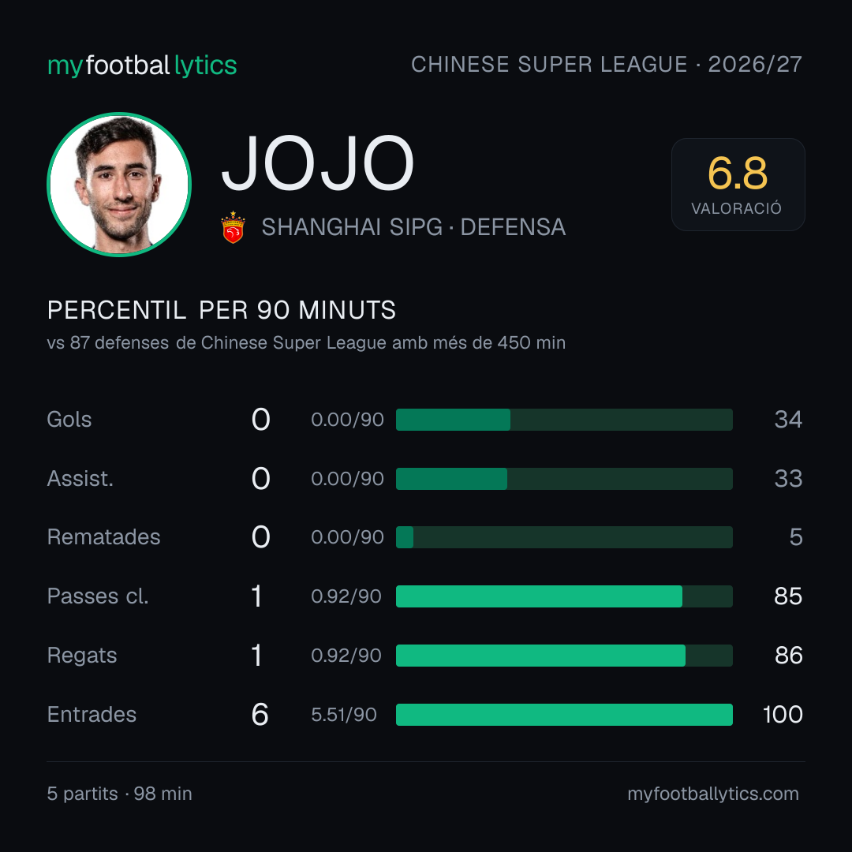Click the Rematades percentile bar
The width and height of the screenshot is (852, 852).
point(564,537)
